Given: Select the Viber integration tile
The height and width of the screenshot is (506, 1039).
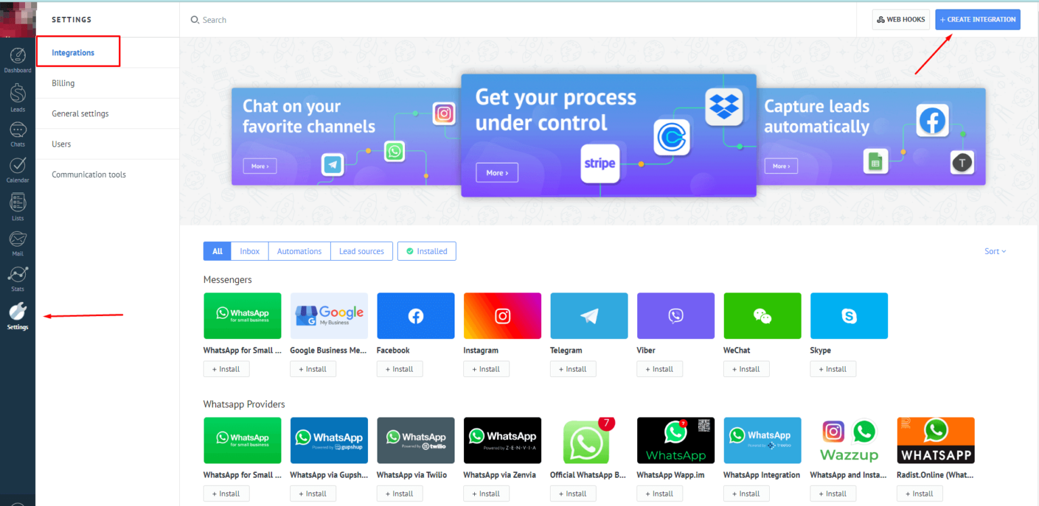Looking at the screenshot, I should pyautogui.click(x=675, y=315).
